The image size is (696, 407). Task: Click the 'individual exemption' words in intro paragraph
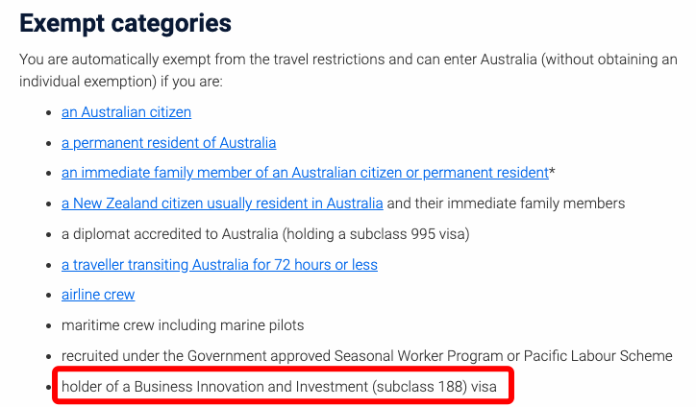pyautogui.click(x=87, y=82)
